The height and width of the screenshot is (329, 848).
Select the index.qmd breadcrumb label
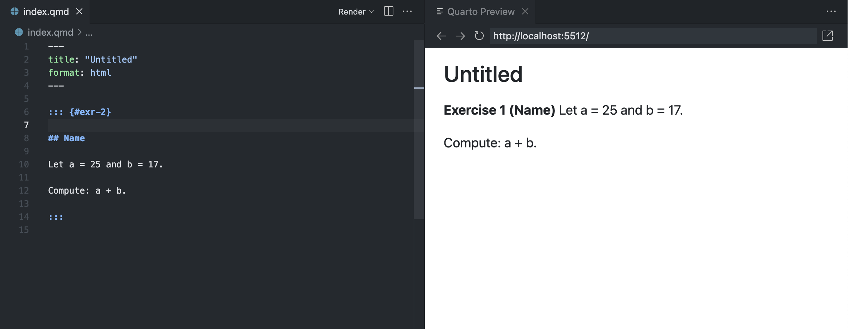pos(50,32)
